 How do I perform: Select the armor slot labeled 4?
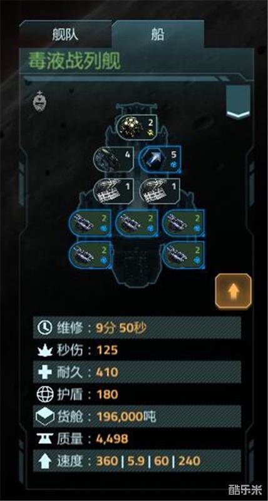113,159
